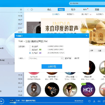
Task: Click the NEW badge on HQT station
Action: coord(84,84)
